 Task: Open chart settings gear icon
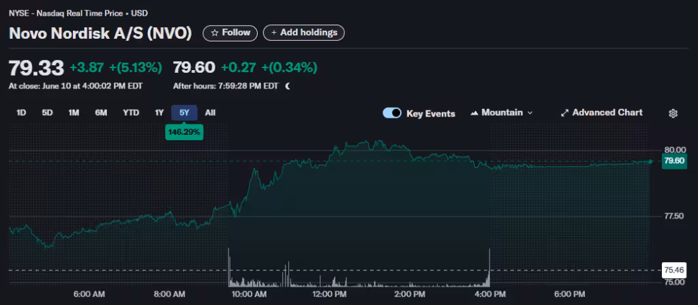pyautogui.click(x=673, y=114)
